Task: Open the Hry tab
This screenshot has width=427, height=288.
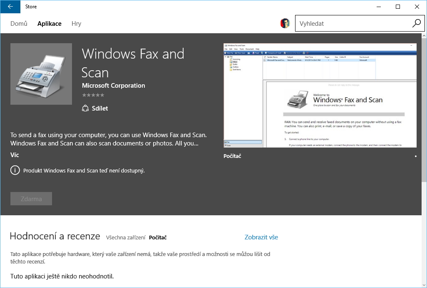Action: [77, 24]
